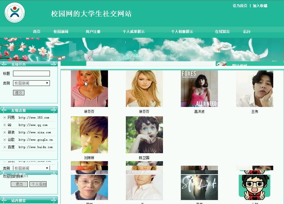Click the 百度 link label
This screenshot has height=204, width=284.
tap(11, 147)
